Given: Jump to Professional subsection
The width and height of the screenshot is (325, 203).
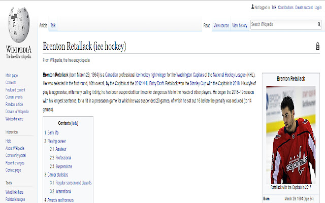Looking at the screenshot, I should point(63,158).
